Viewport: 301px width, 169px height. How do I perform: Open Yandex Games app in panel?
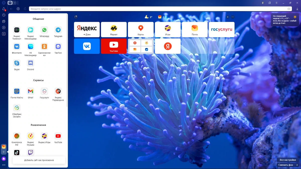point(44,138)
